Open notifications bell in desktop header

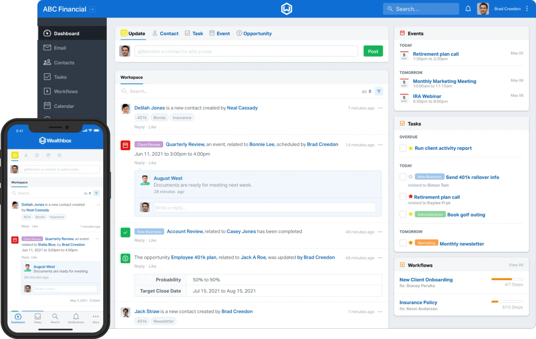pos(468,9)
